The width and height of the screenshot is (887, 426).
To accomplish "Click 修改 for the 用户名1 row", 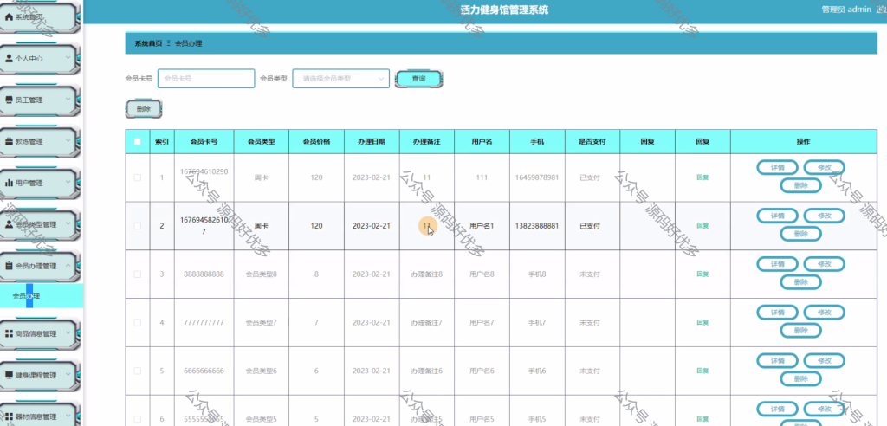I will click(x=825, y=216).
